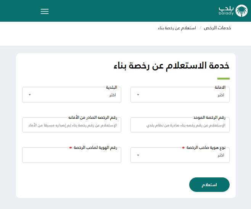Click the arrow in نوع هوية صاحب الرخصة
The image size is (251, 209).
pyautogui.click(x=138, y=155)
